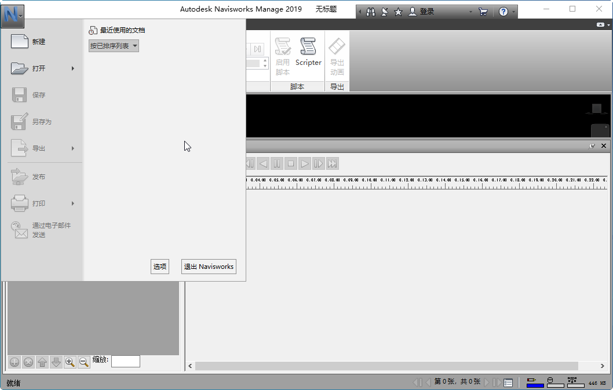Screen dimensions: 613x390
Task: Toggle the ribbon minimize button
Action: [600, 25]
